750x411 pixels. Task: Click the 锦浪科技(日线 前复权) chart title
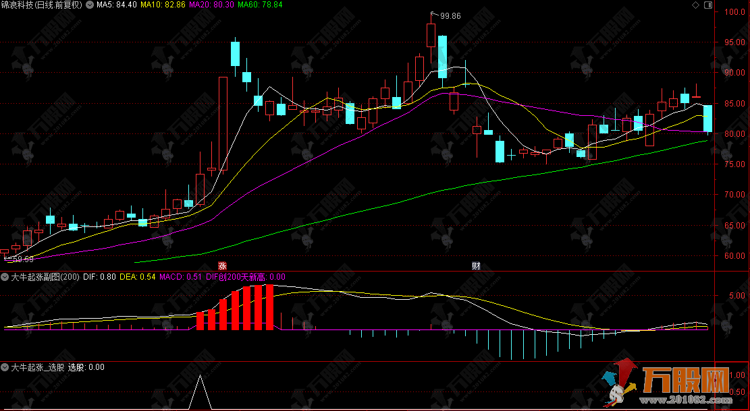click(42, 5)
